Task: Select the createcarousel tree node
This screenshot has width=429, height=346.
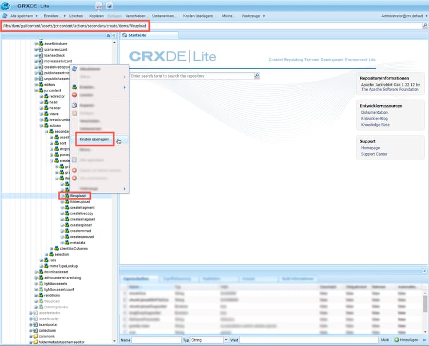Action: 82,237
